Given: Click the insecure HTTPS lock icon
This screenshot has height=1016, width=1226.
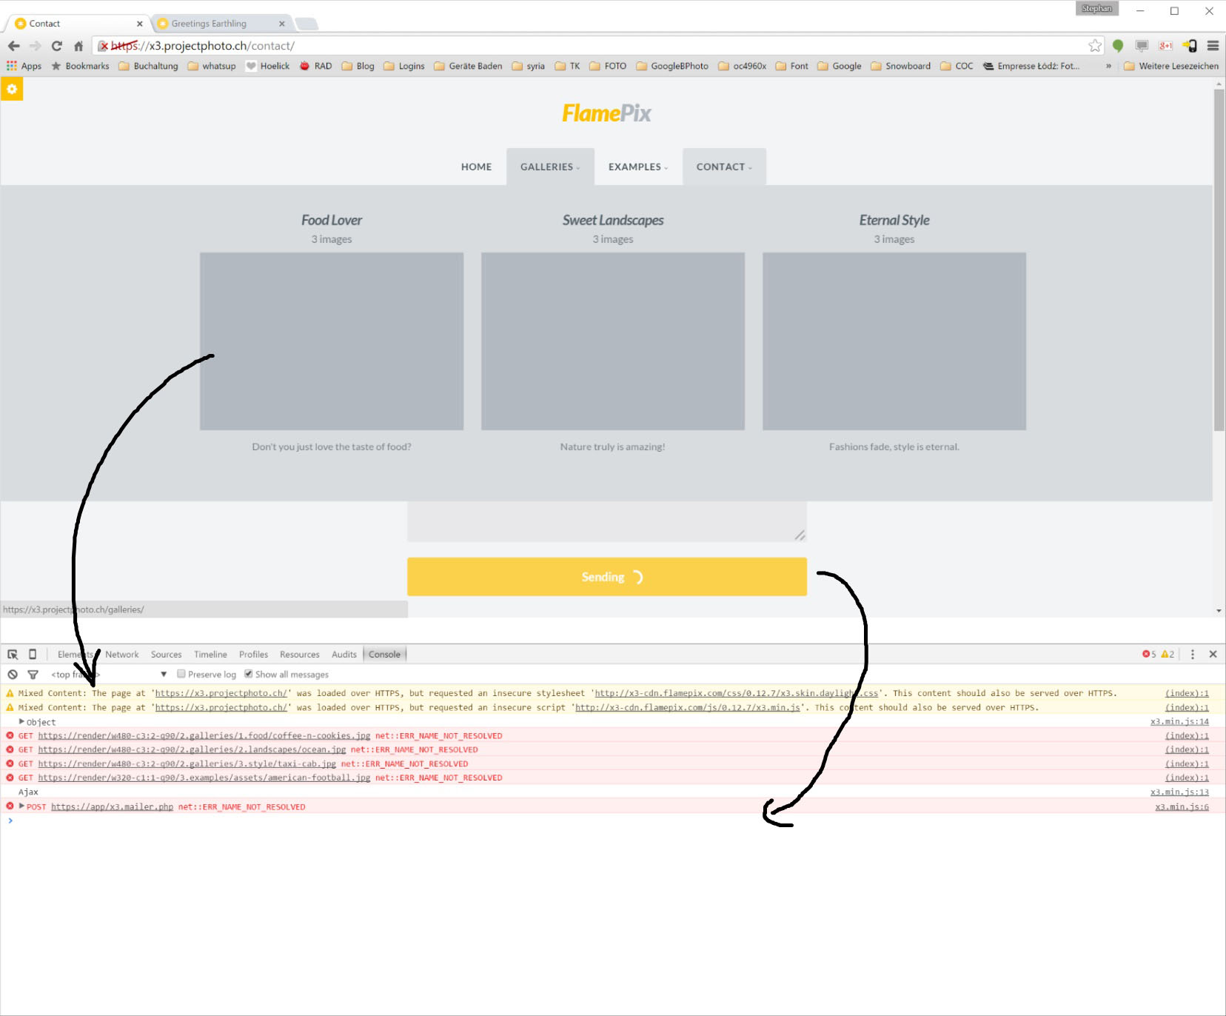Looking at the screenshot, I should 104,46.
